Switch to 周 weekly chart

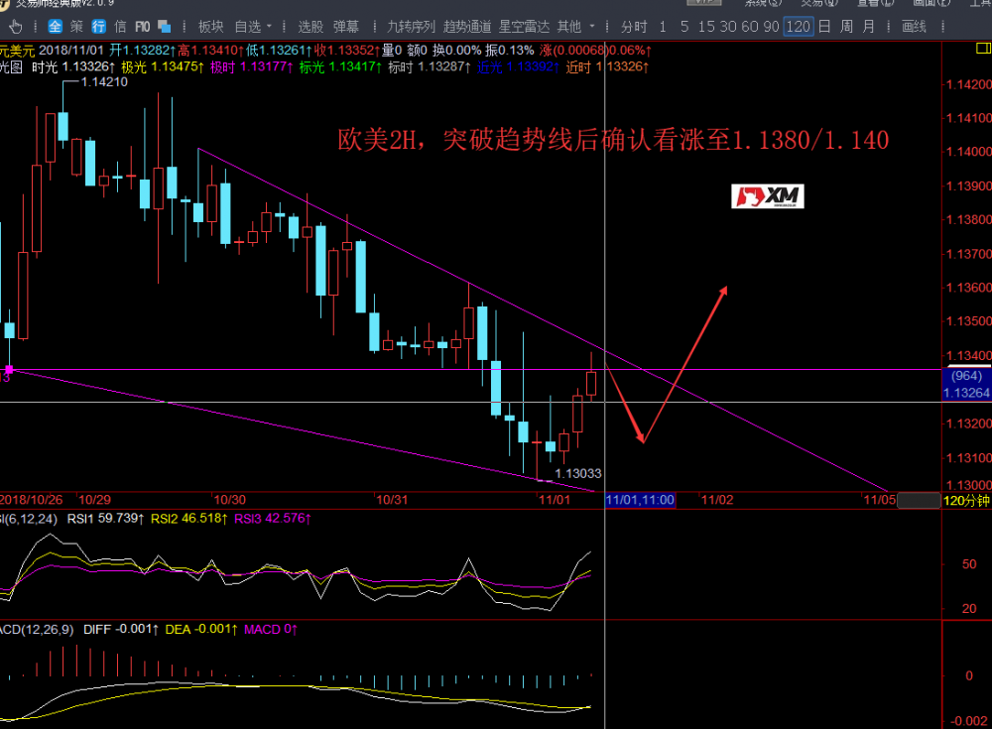point(846,27)
